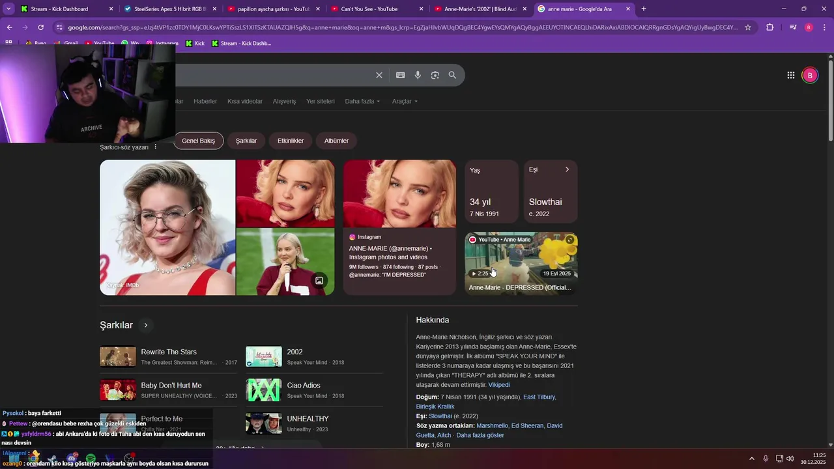Show hidden system tray icons
The height and width of the screenshot is (469, 834).
(x=752, y=459)
